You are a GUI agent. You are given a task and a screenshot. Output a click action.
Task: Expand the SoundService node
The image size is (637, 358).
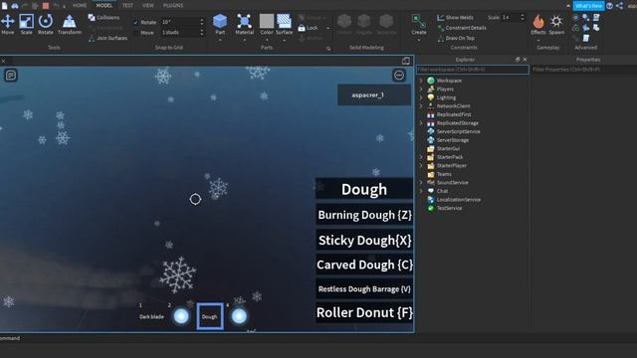click(421, 183)
